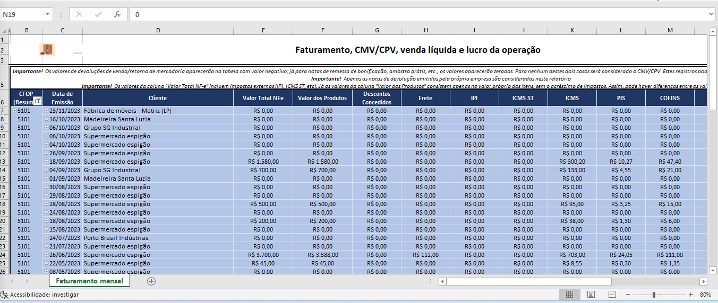Viewport: 718px width, 303px height.
Task: Click the 80% zoom level button
Action: [x=705, y=295]
